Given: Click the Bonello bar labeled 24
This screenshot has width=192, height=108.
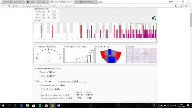Looking at the screenshot, I should tap(89, 59).
